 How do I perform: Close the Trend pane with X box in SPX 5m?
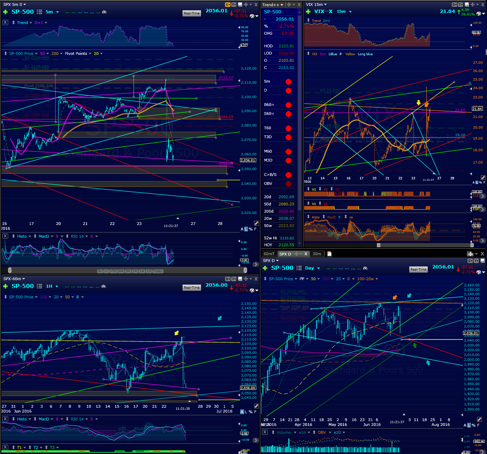[5, 23]
